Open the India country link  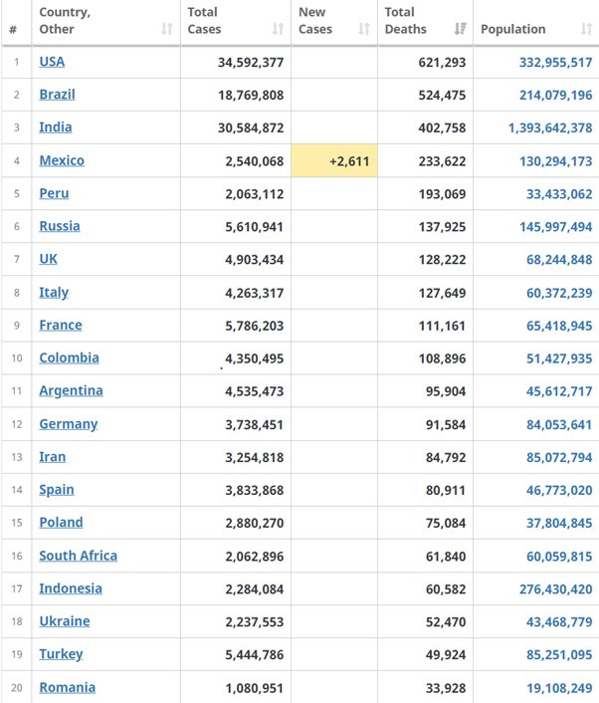click(56, 127)
